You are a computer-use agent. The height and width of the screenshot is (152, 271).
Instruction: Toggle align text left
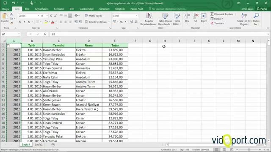61,22
